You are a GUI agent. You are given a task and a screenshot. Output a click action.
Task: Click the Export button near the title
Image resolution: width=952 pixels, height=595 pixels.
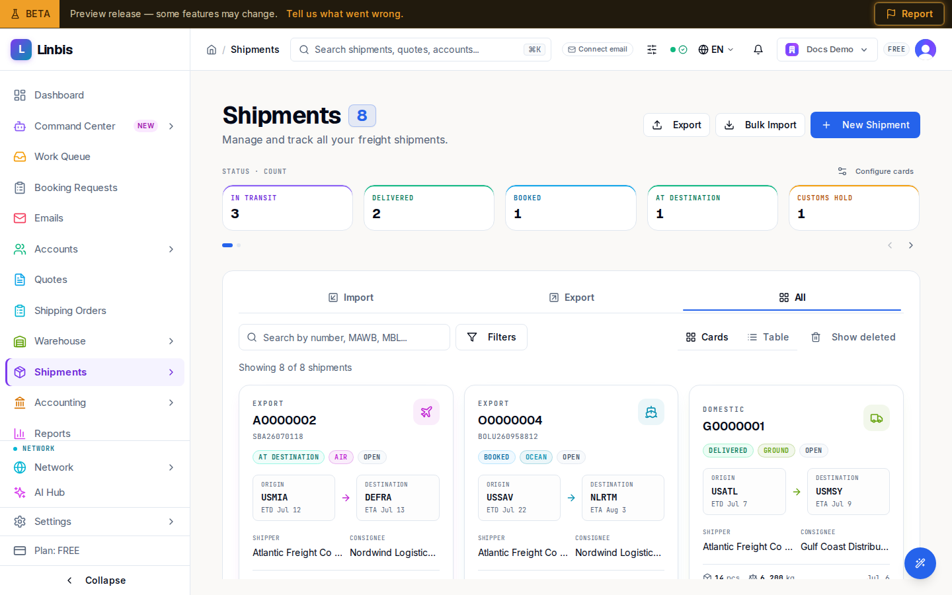pos(676,125)
